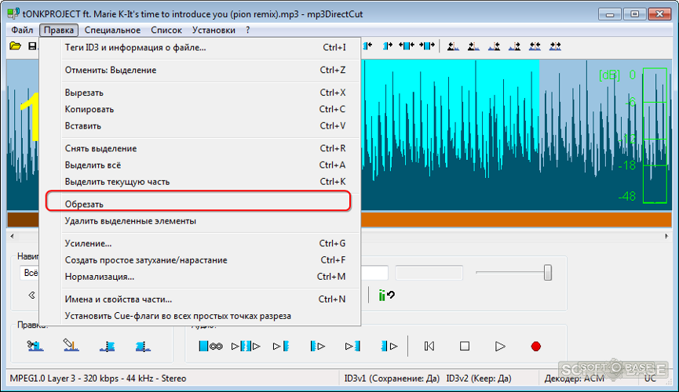Choose 'Выделить всё' menu entry

199,165
